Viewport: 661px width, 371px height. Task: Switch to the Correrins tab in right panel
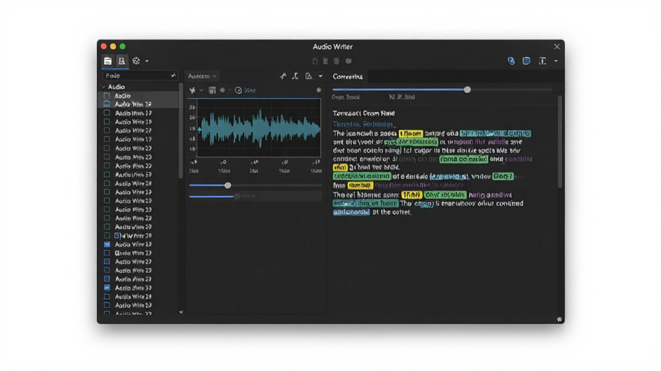pos(347,77)
